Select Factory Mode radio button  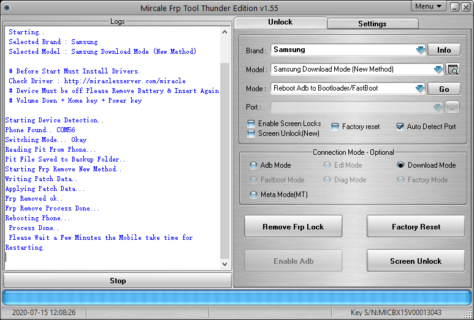400,180
